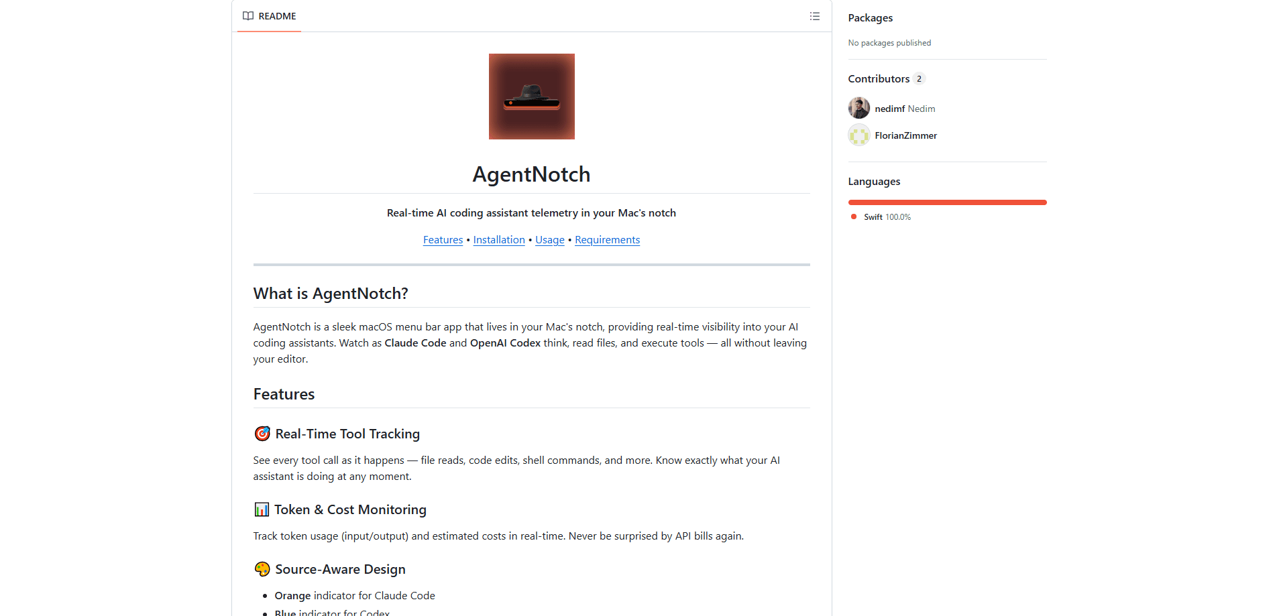Screen dimensions: 1277x616
Task: Select the README tab
Action: point(269,16)
